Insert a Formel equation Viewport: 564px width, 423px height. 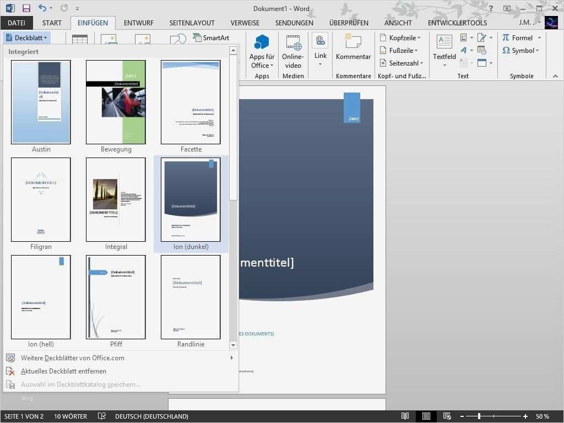520,37
